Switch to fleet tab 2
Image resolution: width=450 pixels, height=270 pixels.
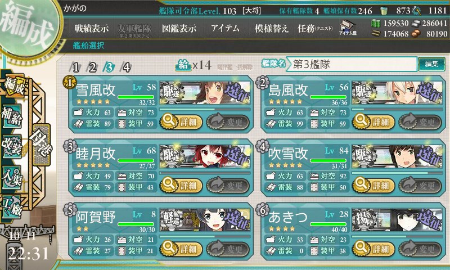click(x=92, y=67)
